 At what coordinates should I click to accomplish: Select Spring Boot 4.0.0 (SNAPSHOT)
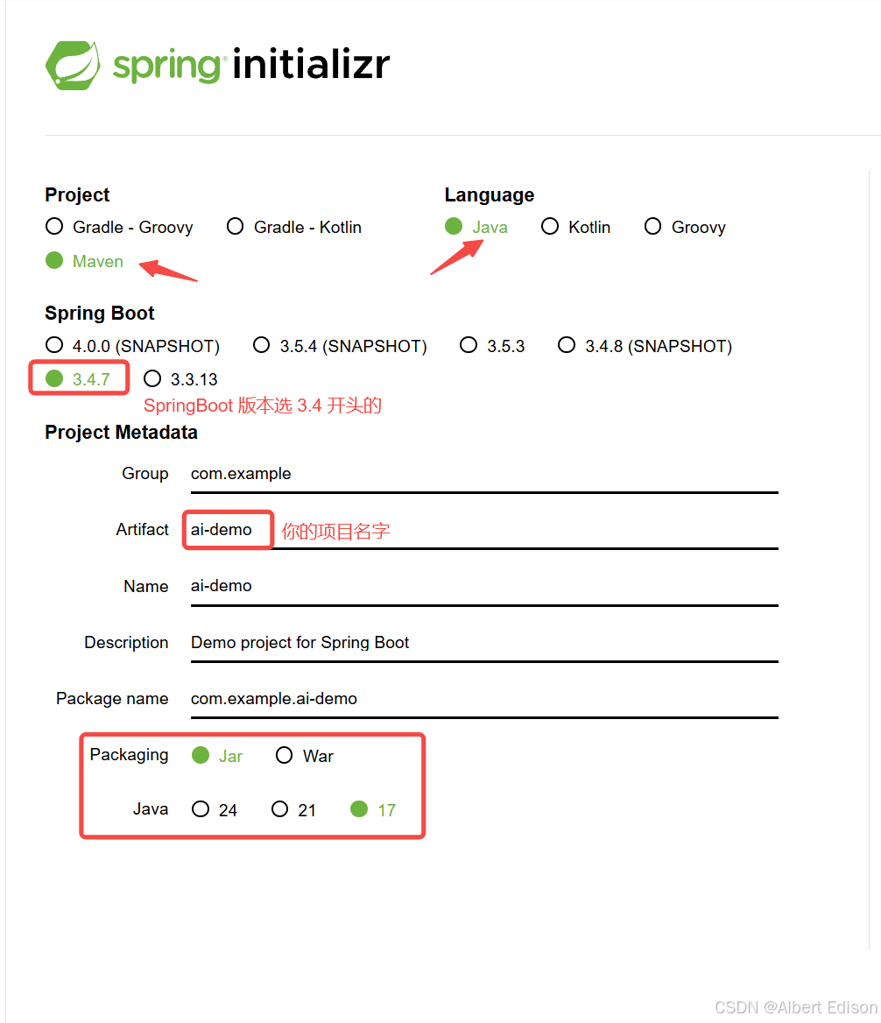coord(132,346)
